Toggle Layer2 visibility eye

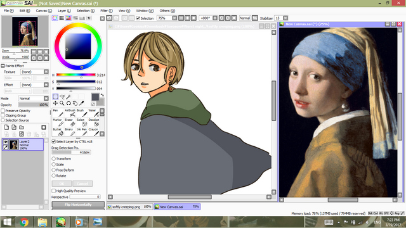pyautogui.click(x=5, y=142)
